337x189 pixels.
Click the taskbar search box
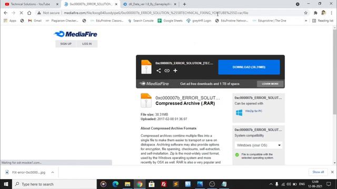point(55,184)
